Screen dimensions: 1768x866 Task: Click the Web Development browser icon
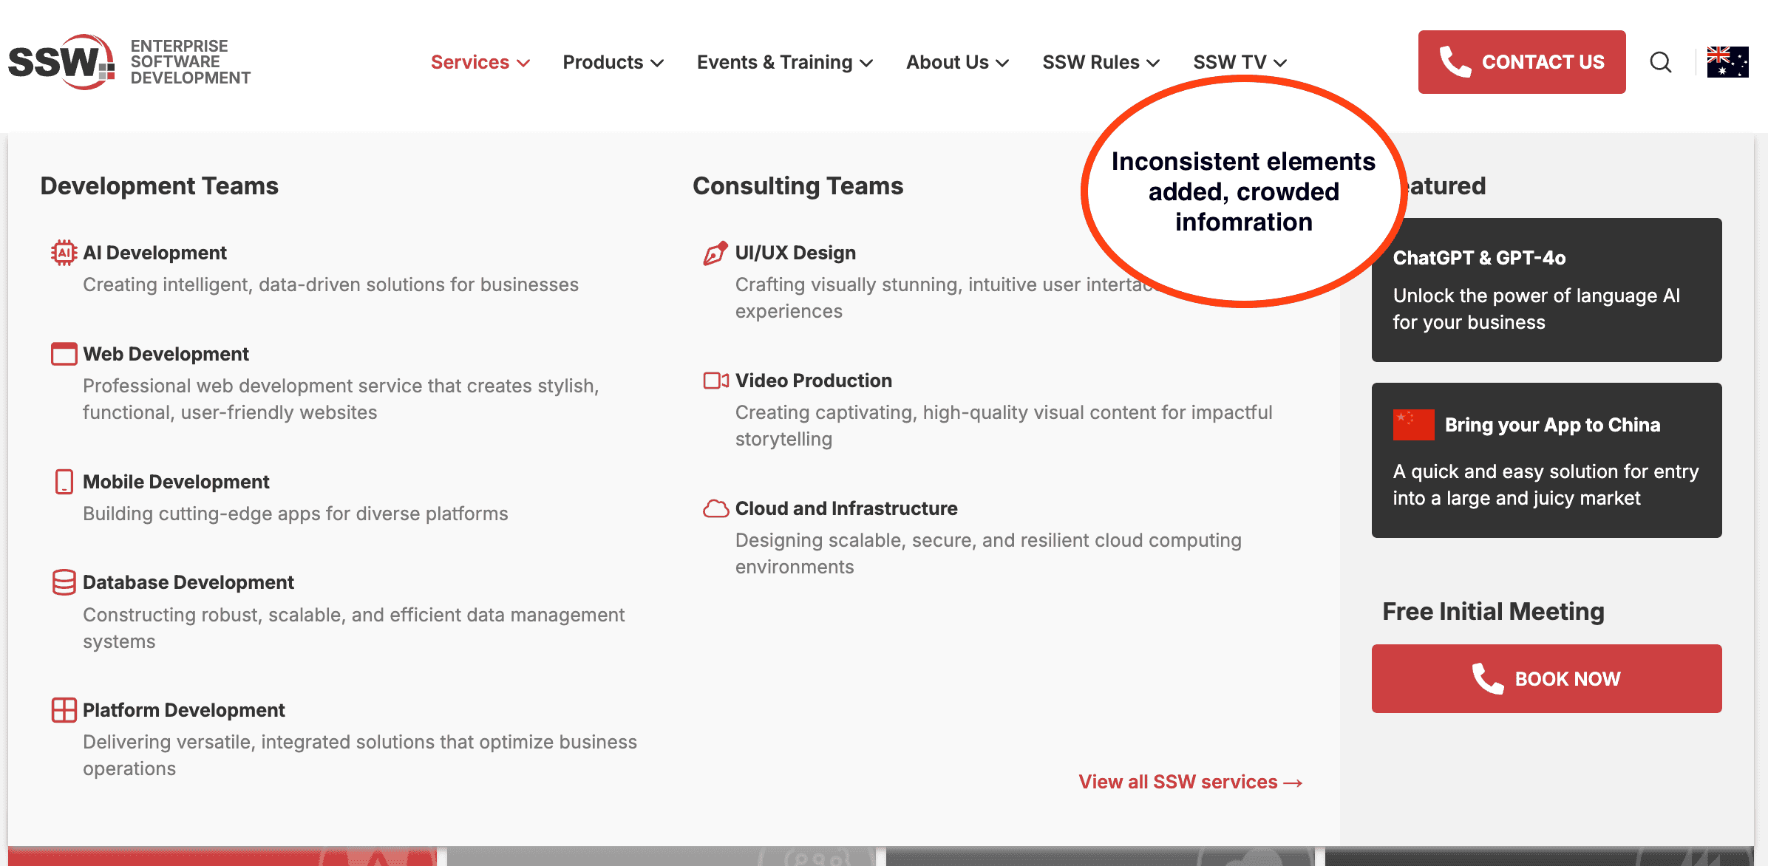(64, 354)
